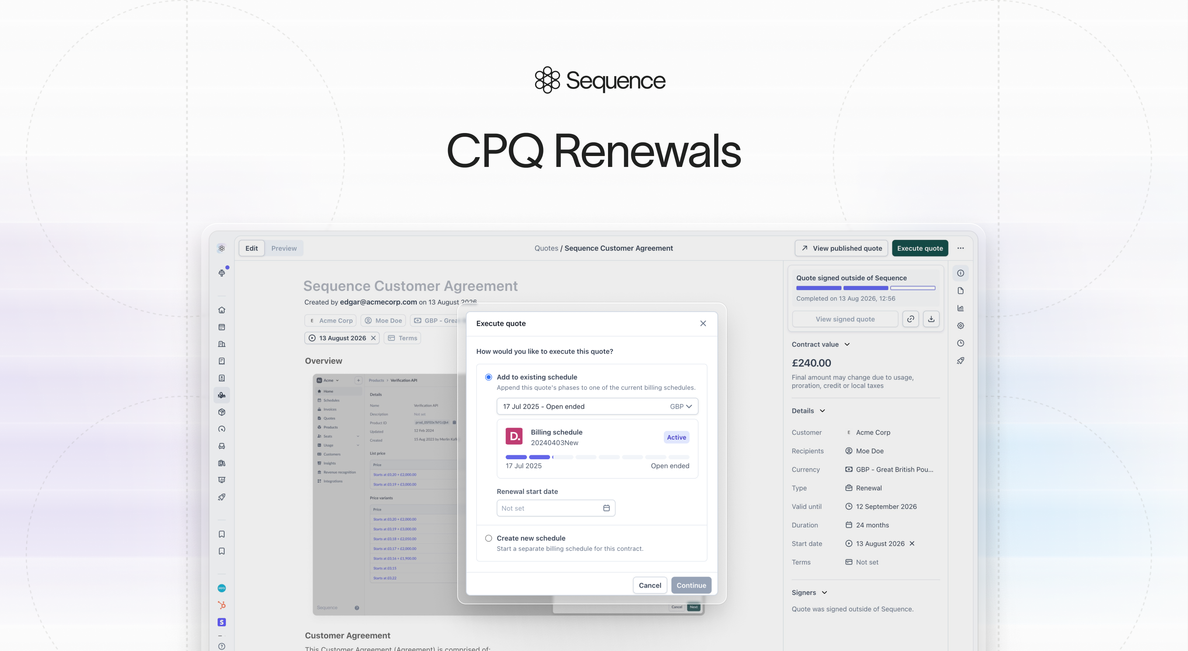
Task: Select the highlighted Quotes signature icon in sidebar
Action: (222, 395)
